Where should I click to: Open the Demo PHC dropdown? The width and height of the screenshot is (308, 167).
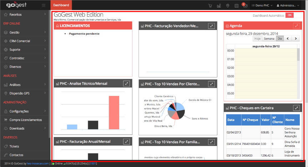[262, 5]
